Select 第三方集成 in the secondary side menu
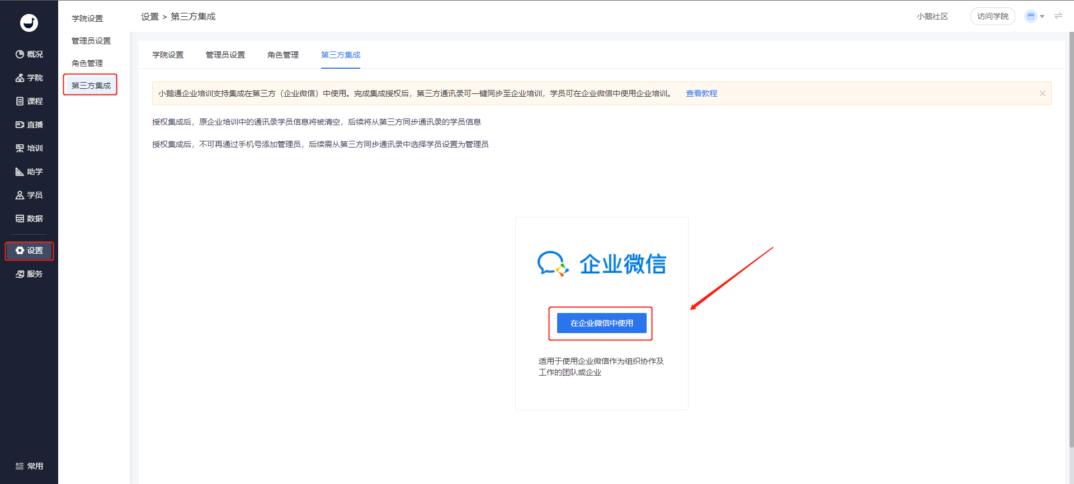Screen dimensions: 1074x484 pos(91,86)
